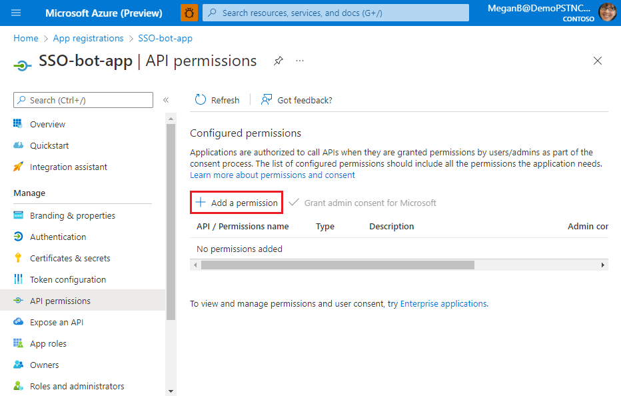
Task: Navigate to App registrations breadcrumb
Action: pos(88,38)
